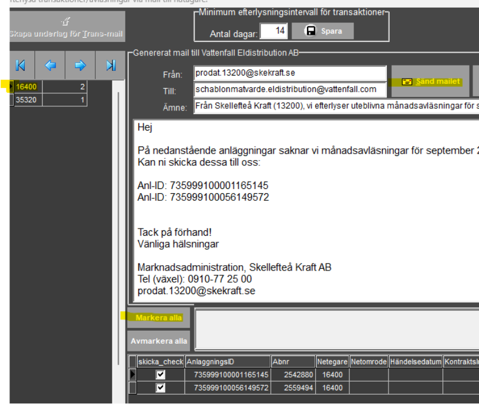
Task: Click the Abnr column header
Action: coord(293,361)
